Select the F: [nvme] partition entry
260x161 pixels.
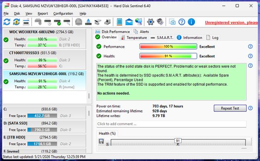click(x=45, y=151)
